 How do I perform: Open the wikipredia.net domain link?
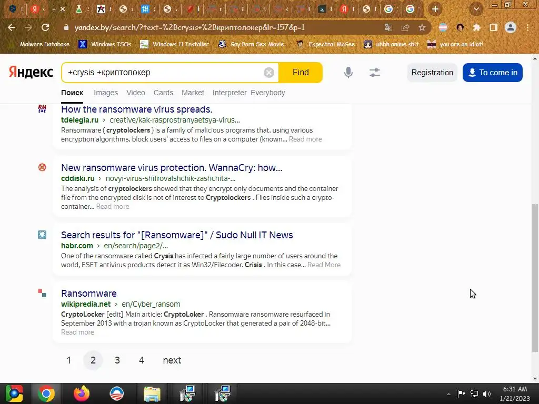coord(86,304)
